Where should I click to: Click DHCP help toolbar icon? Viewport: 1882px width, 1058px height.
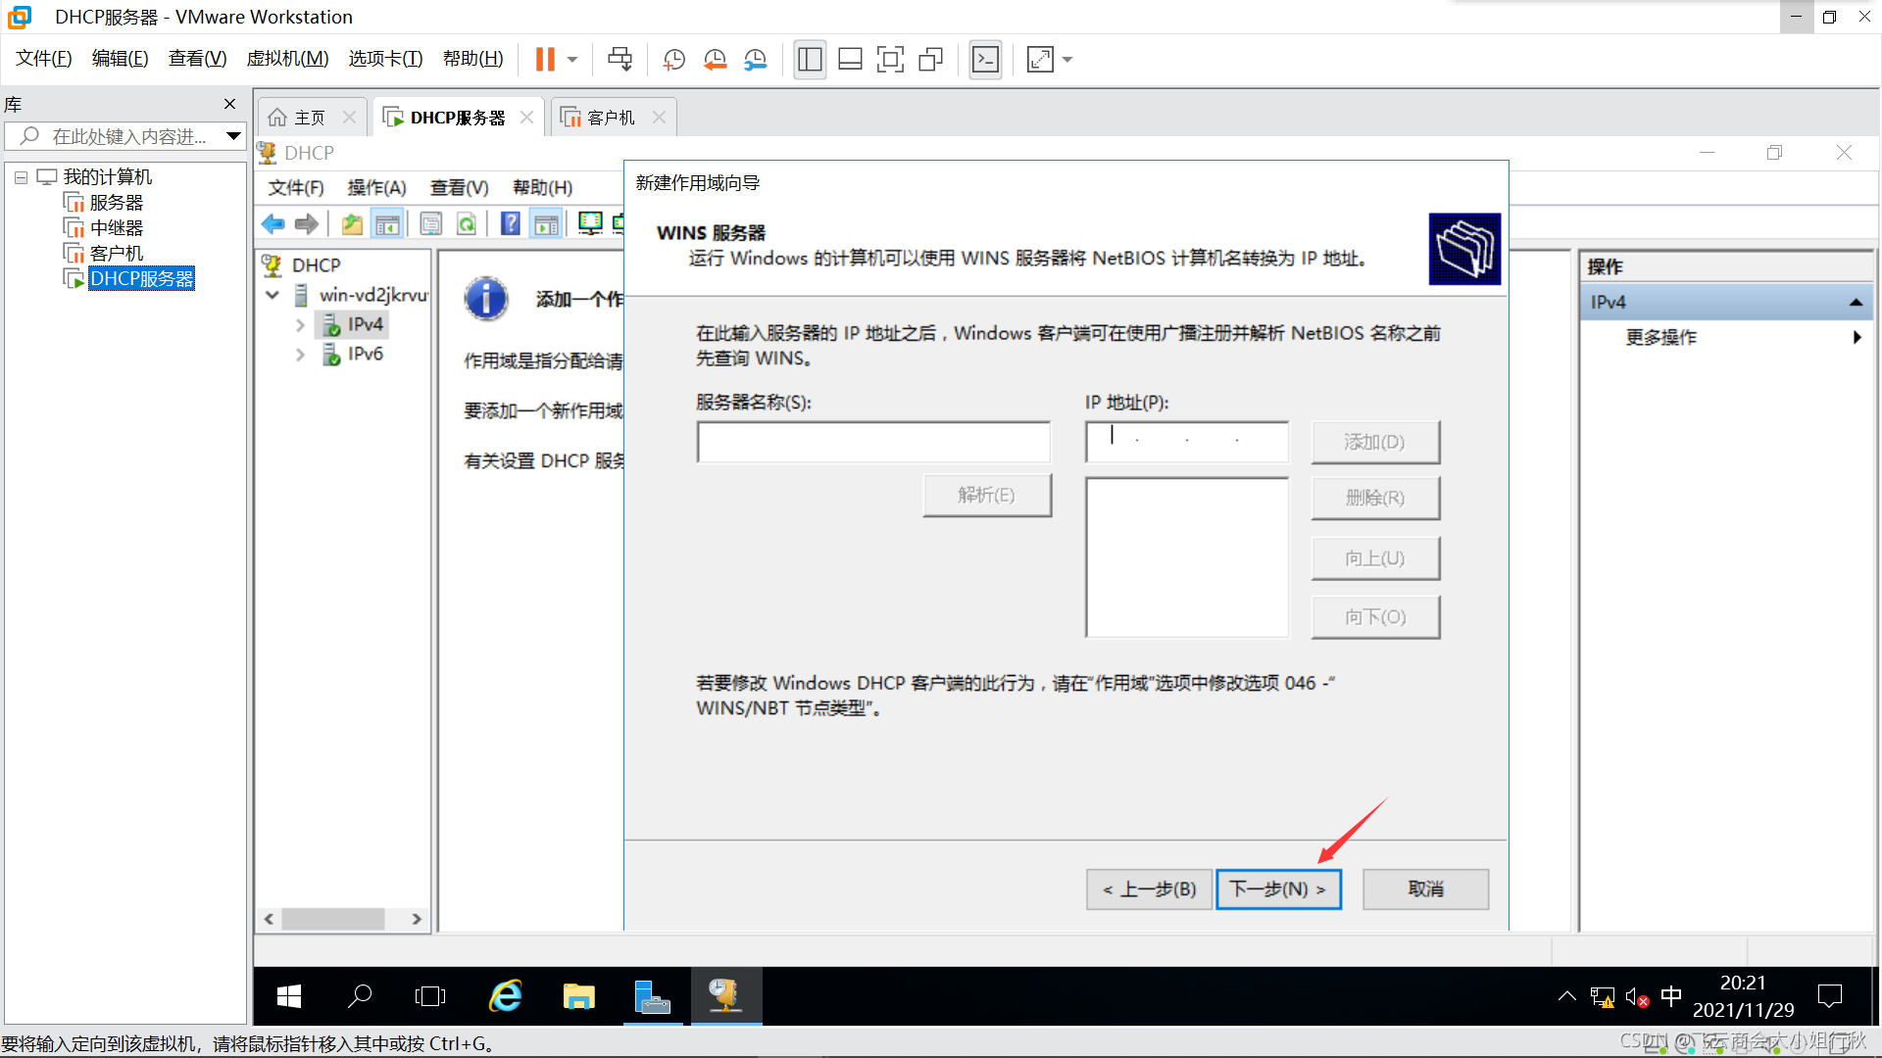pos(510,224)
